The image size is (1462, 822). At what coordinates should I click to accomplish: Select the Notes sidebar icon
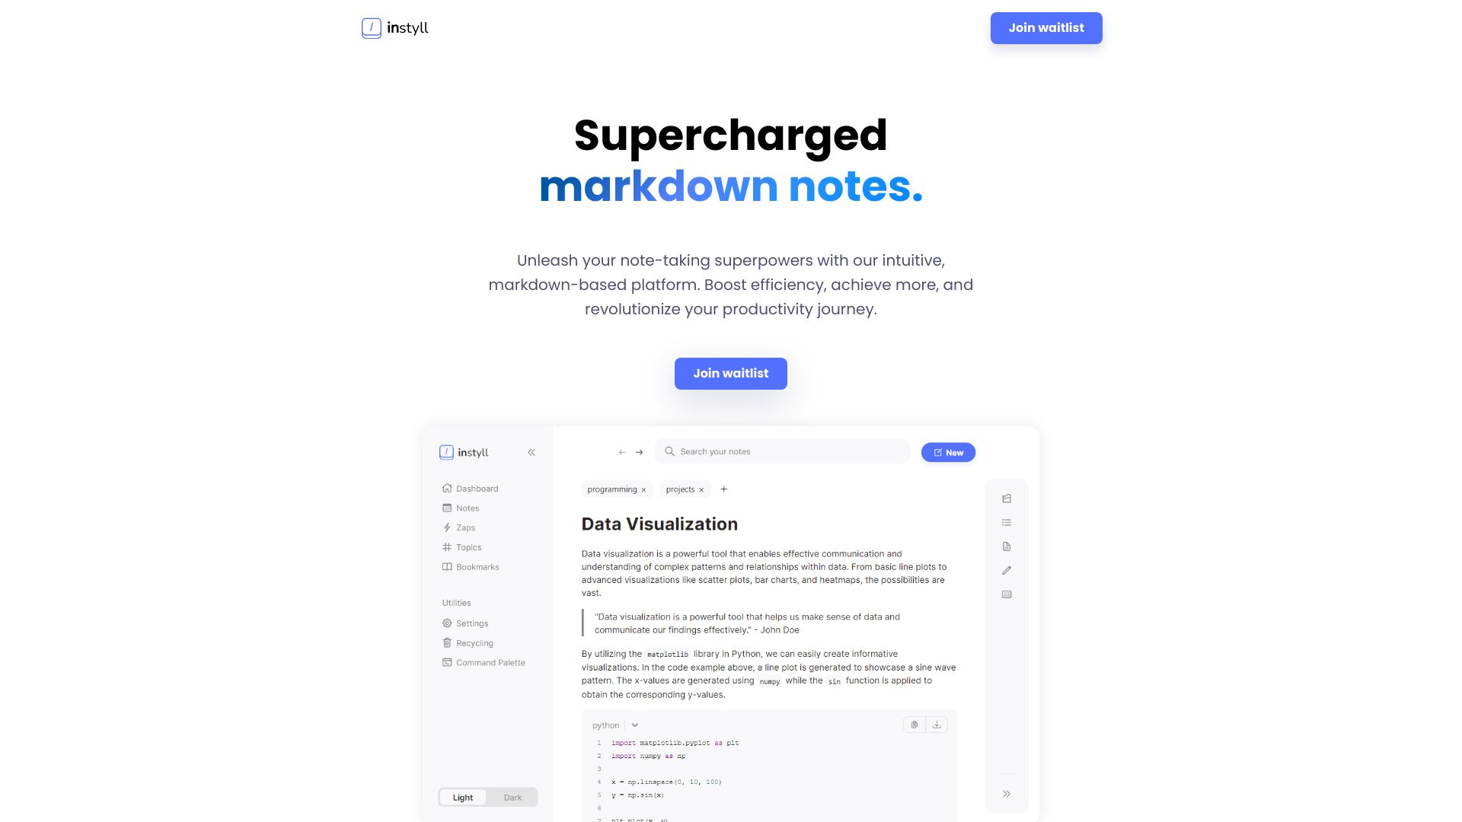(x=447, y=508)
